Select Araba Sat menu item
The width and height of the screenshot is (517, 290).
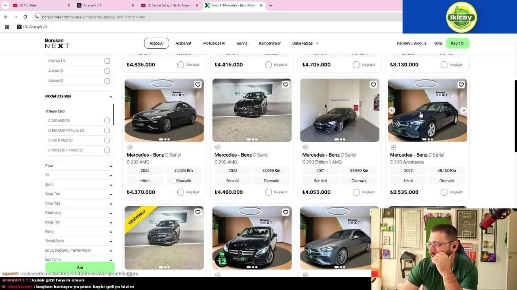coord(183,43)
